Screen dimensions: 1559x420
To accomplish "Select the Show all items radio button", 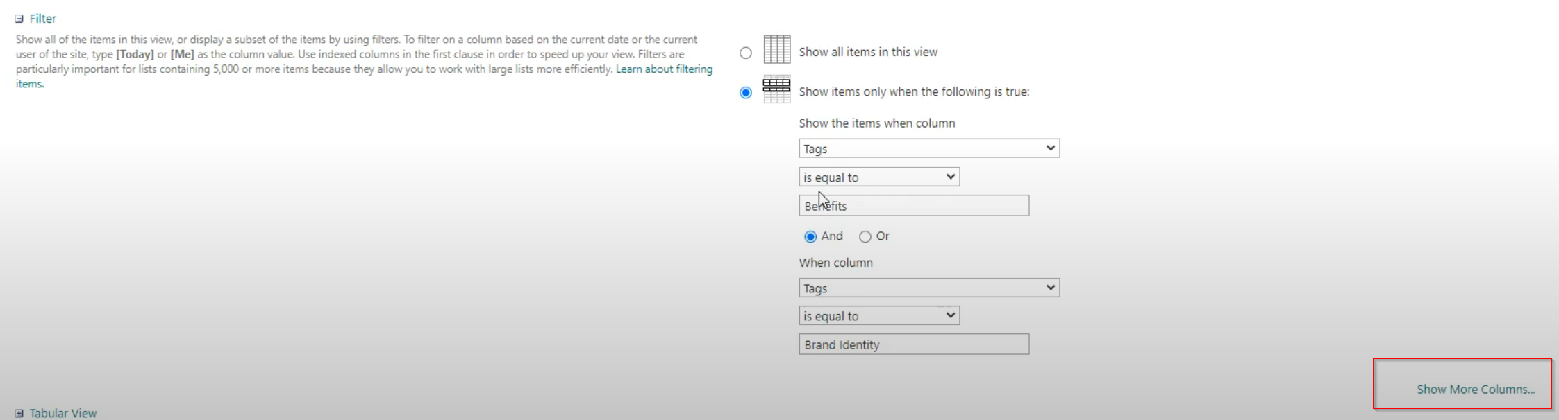I will 746,53.
